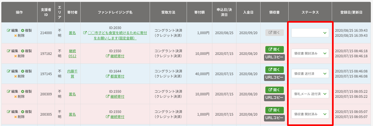The image size is (373, 126).
Task: Click the edit icon for supporter 214000
Action: [9, 30]
